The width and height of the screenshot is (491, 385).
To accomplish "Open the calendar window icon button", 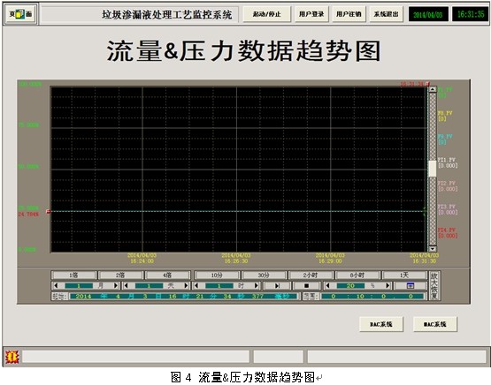I will coord(410,285).
